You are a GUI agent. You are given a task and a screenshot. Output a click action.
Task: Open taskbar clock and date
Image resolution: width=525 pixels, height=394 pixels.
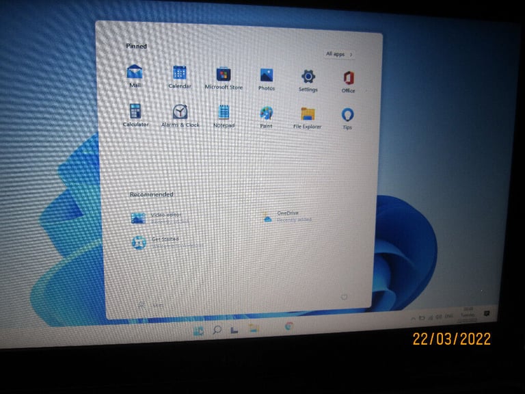tap(468, 315)
